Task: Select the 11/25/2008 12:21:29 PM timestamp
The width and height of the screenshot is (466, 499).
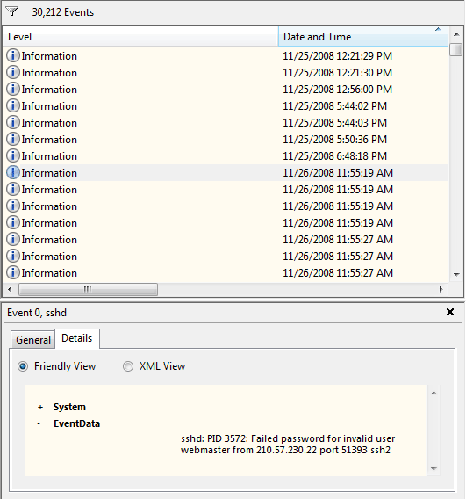Action: click(x=337, y=56)
